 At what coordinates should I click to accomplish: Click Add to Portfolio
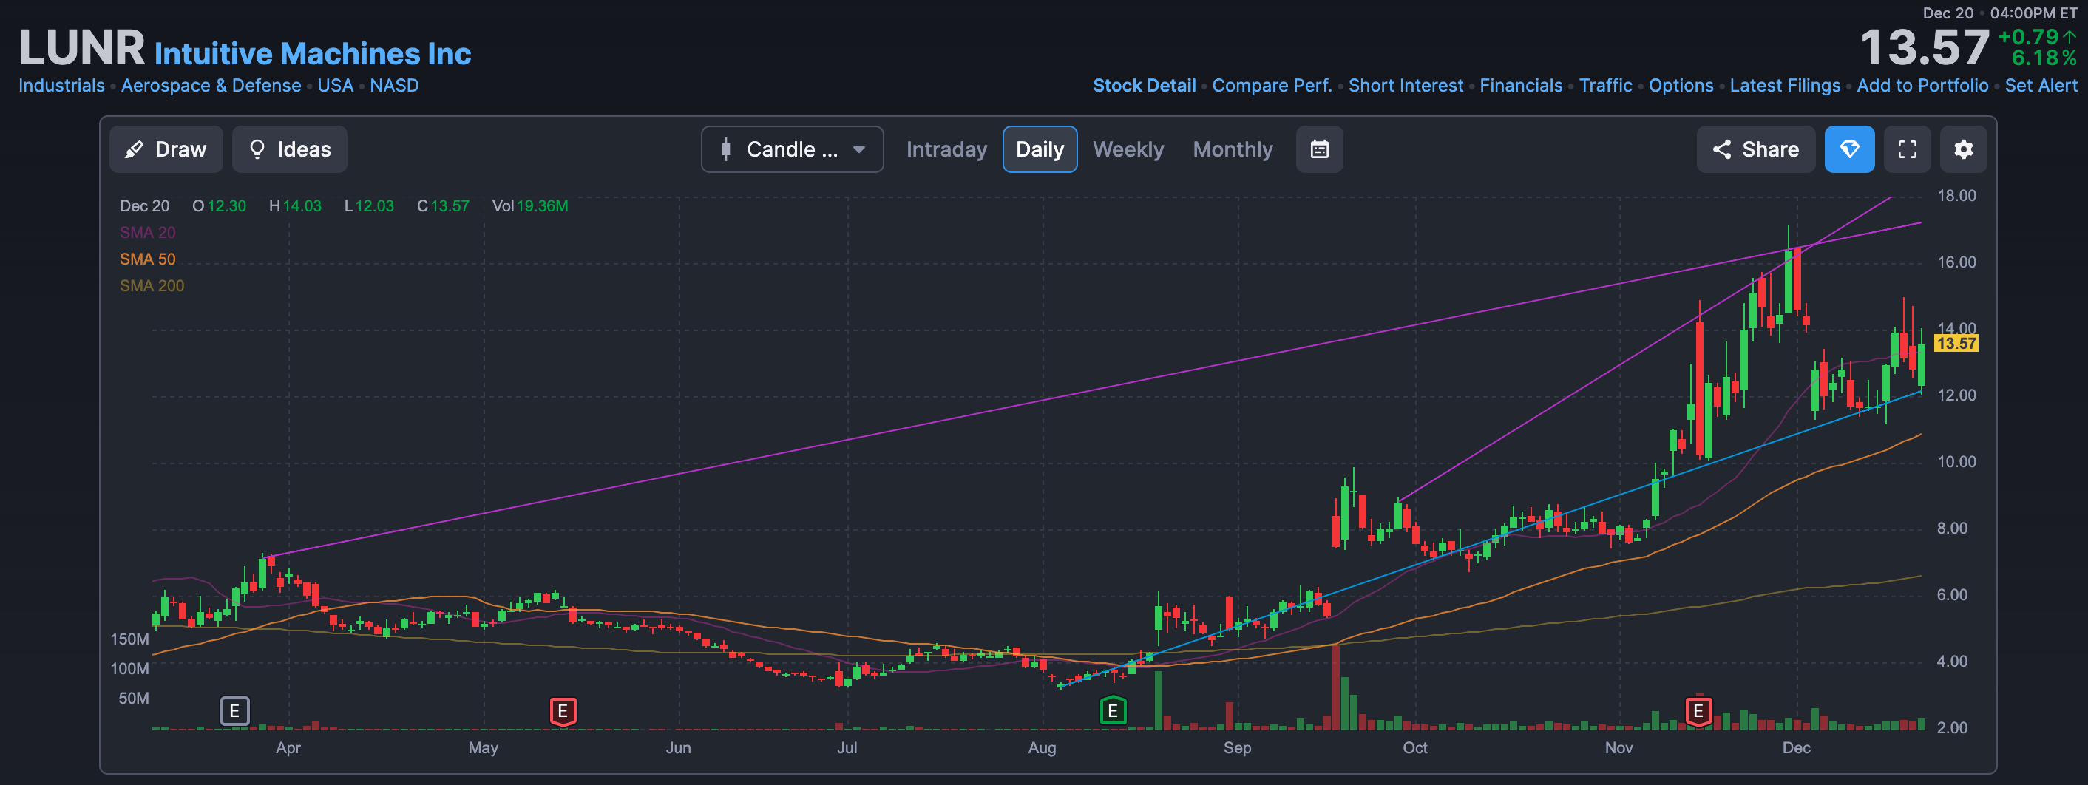pyautogui.click(x=1922, y=85)
